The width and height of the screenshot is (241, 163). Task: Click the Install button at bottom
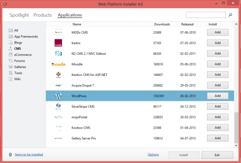click(183, 155)
